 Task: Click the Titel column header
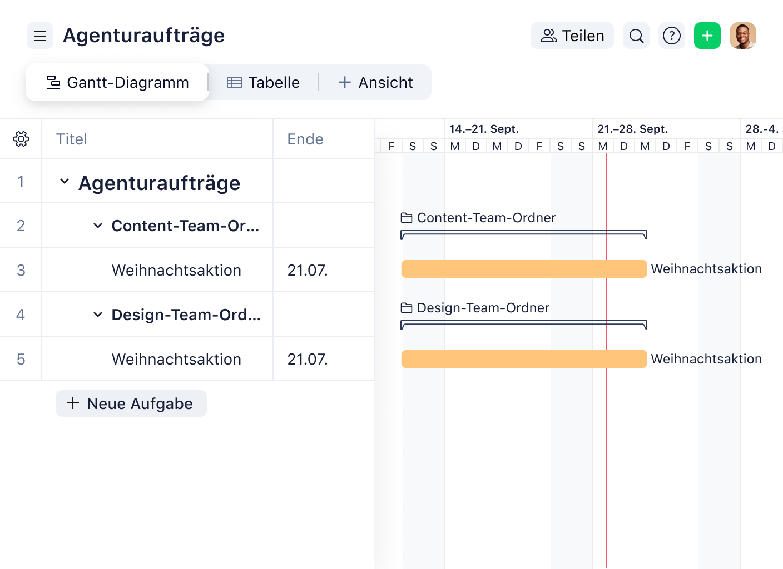click(x=71, y=139)
